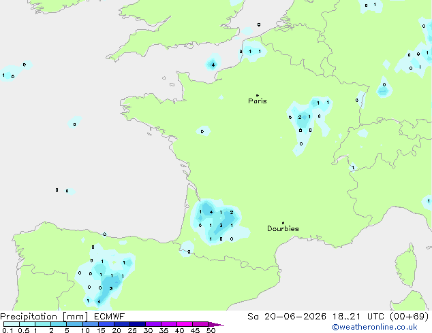Viewport: 432px width, 333px height.
Task: Click the legend scale label 20
Action: click(117, 330)
